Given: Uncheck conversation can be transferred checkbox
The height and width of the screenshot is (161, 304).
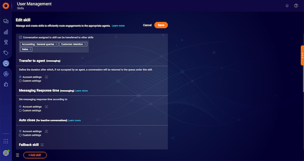Looking at the screenshot, I should [x=20, y=37].
